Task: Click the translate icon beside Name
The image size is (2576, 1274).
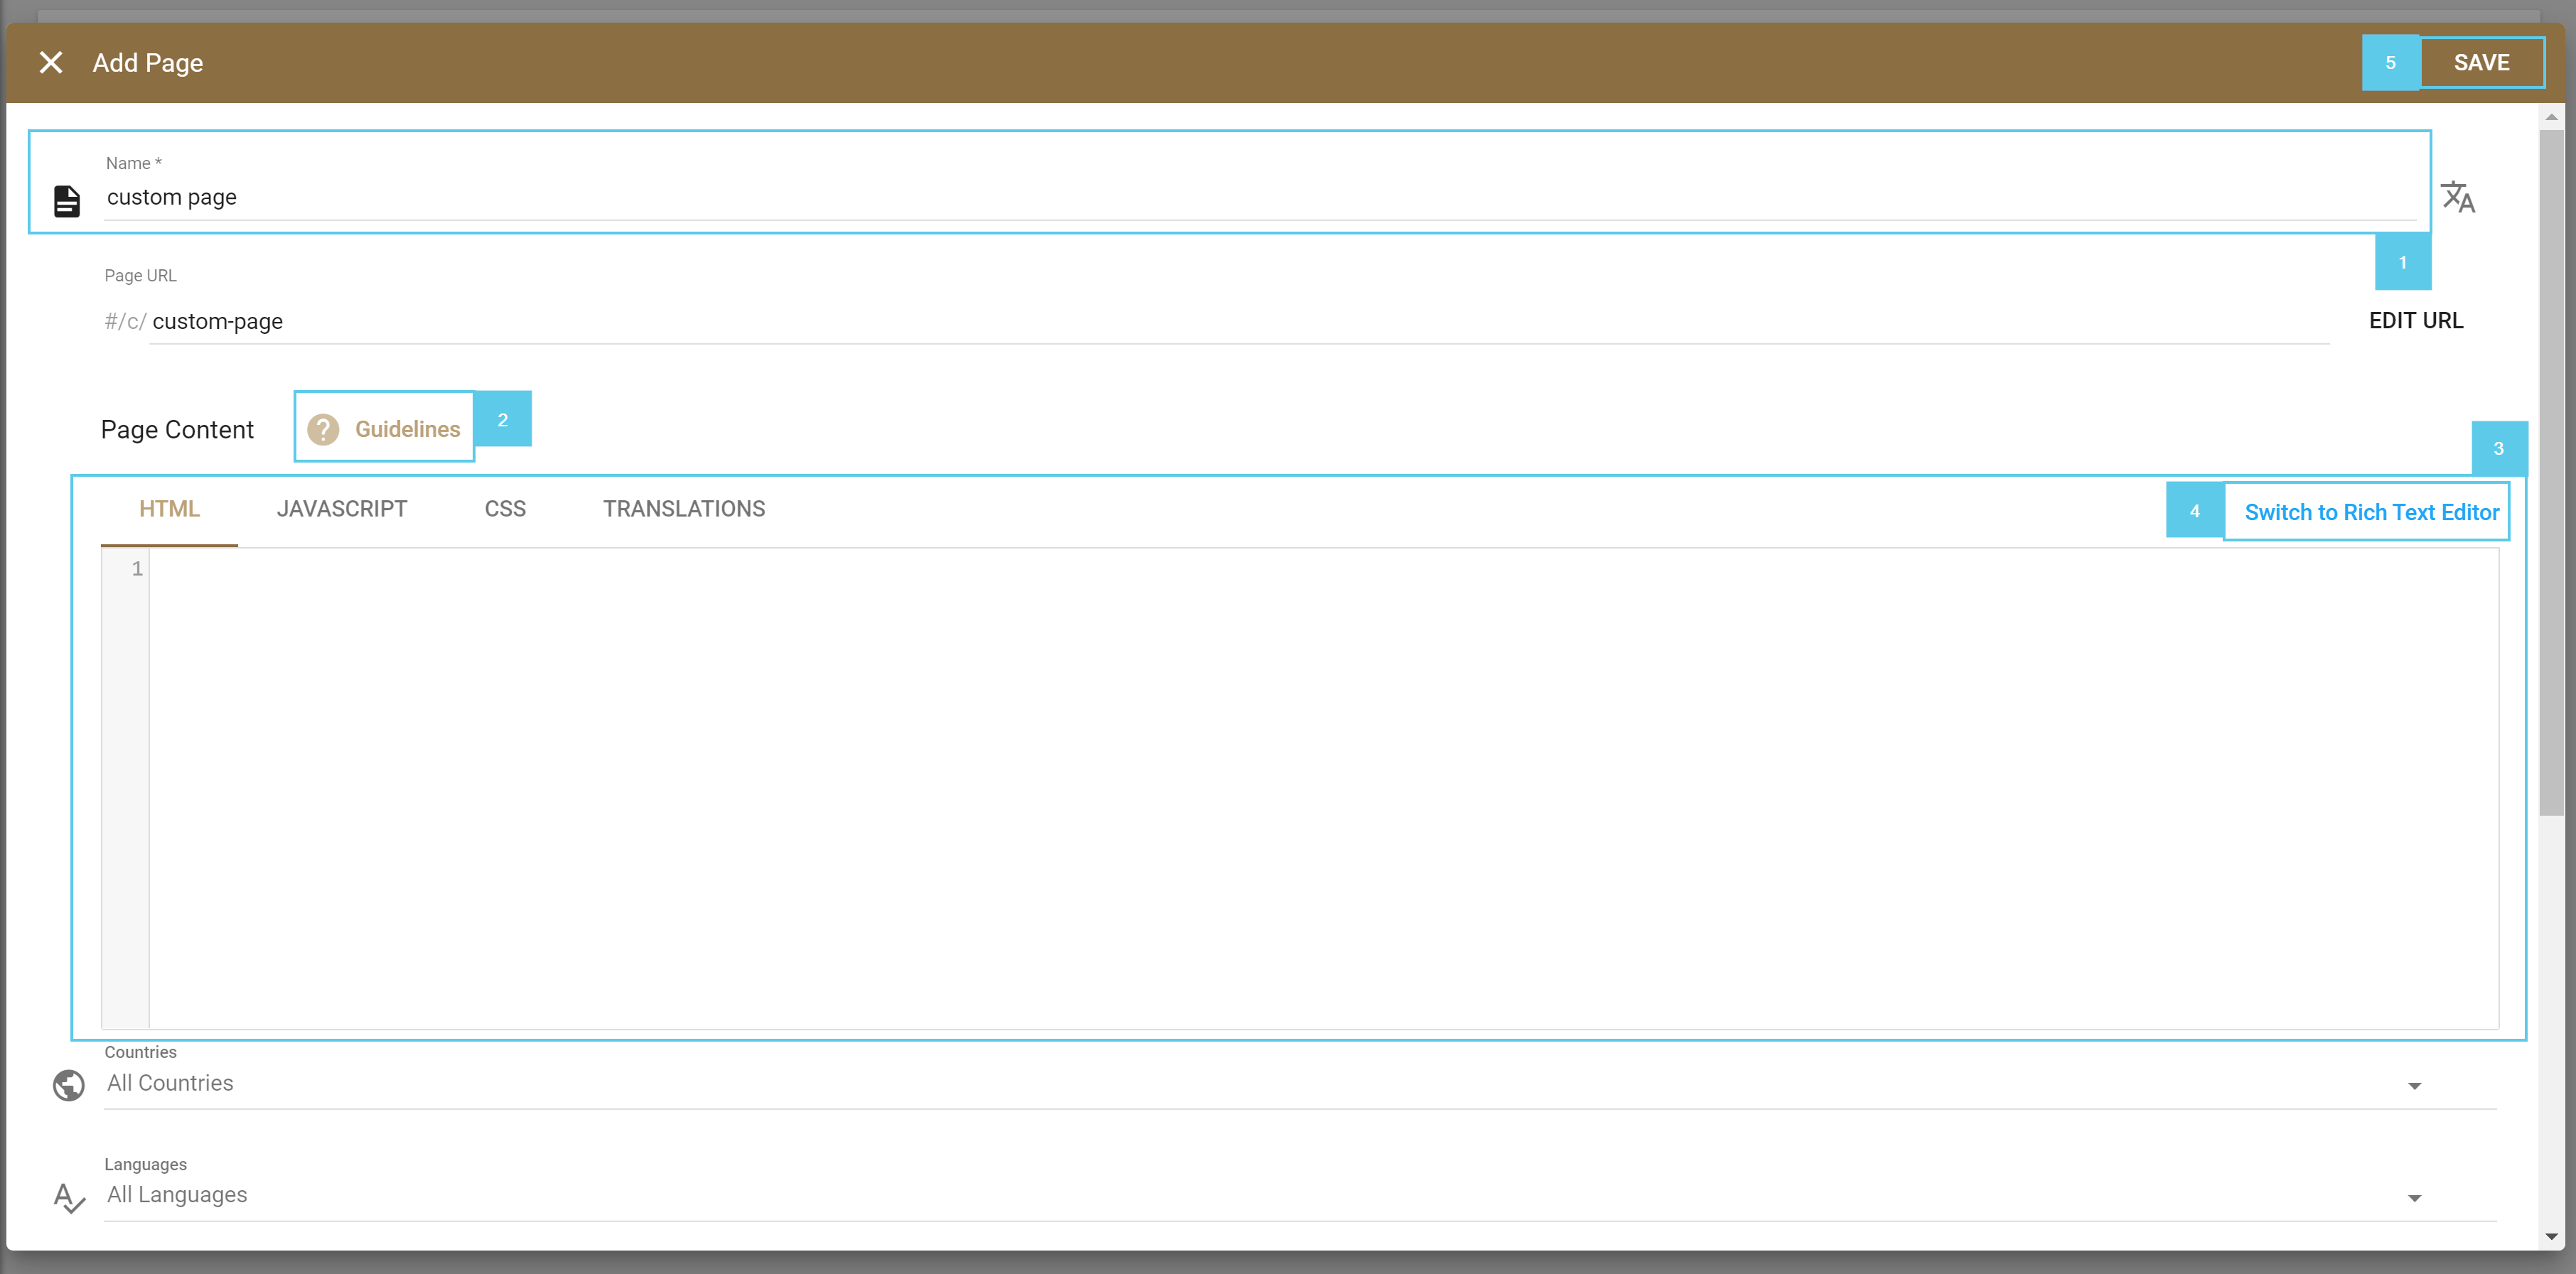Action: (2457, 197)
